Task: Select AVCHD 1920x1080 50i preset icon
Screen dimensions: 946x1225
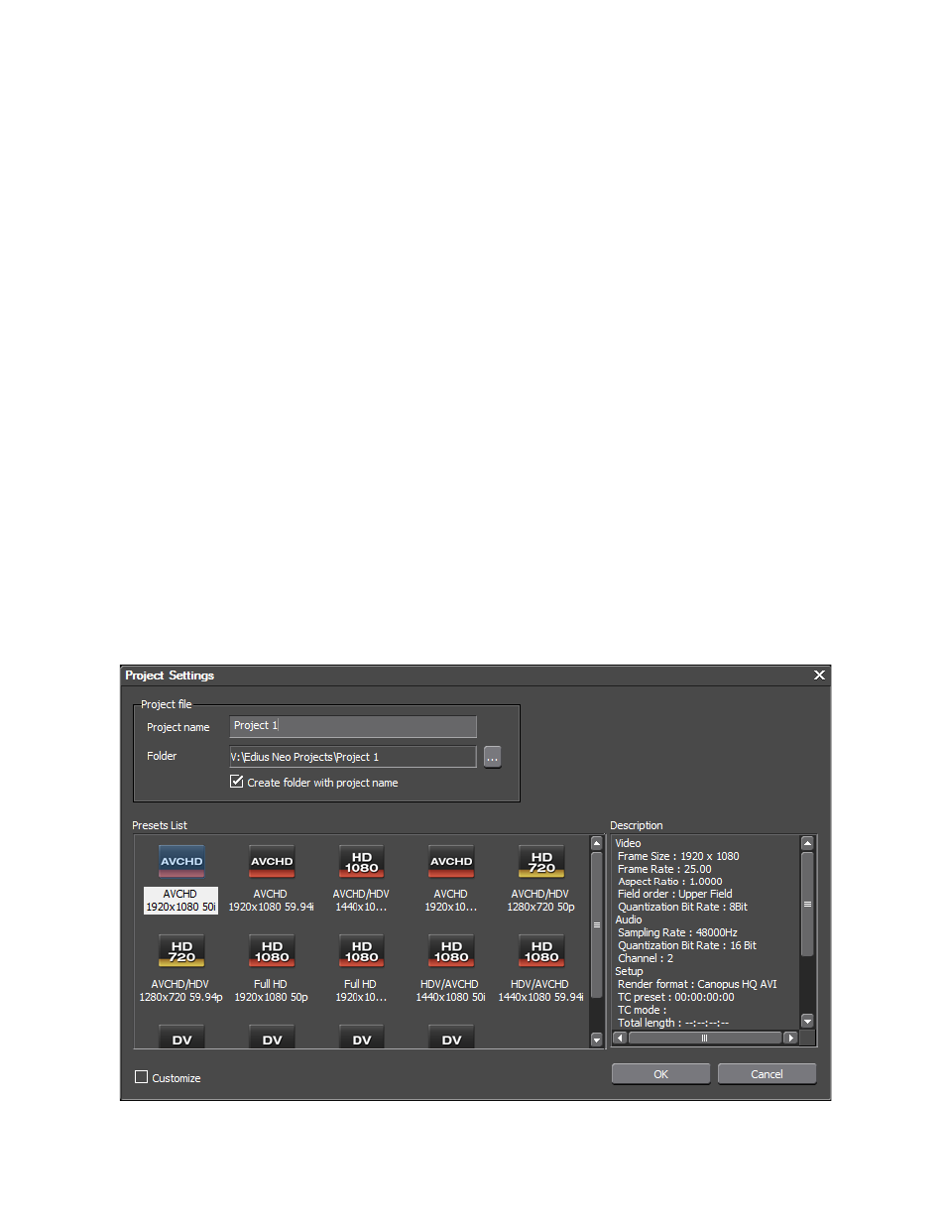Action: (181, 861)
